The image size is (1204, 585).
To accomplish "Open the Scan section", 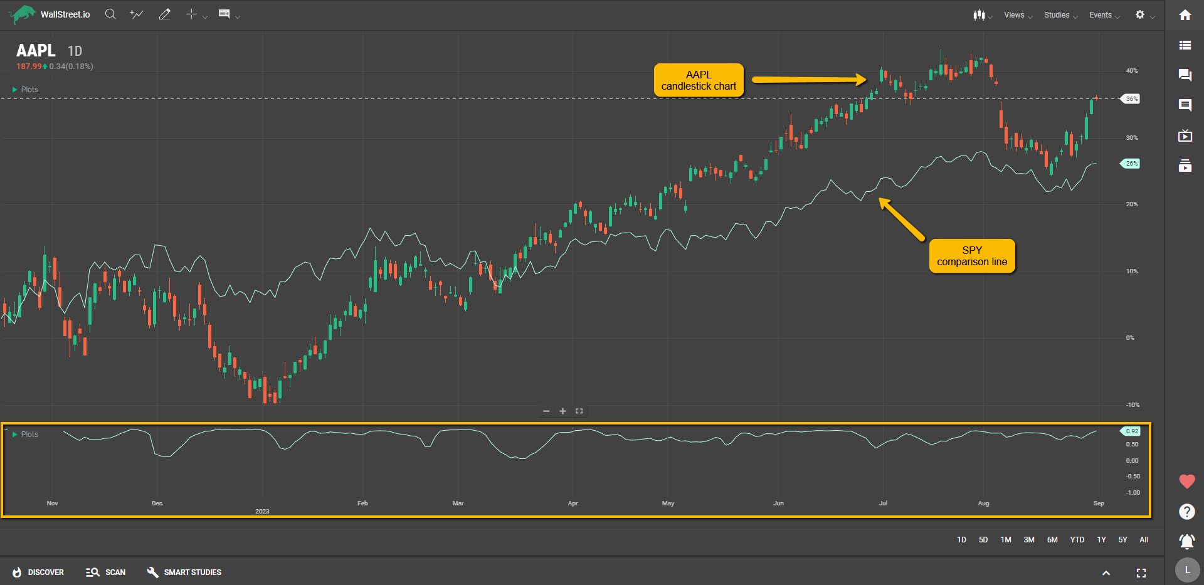I will (x=106, y=572).
